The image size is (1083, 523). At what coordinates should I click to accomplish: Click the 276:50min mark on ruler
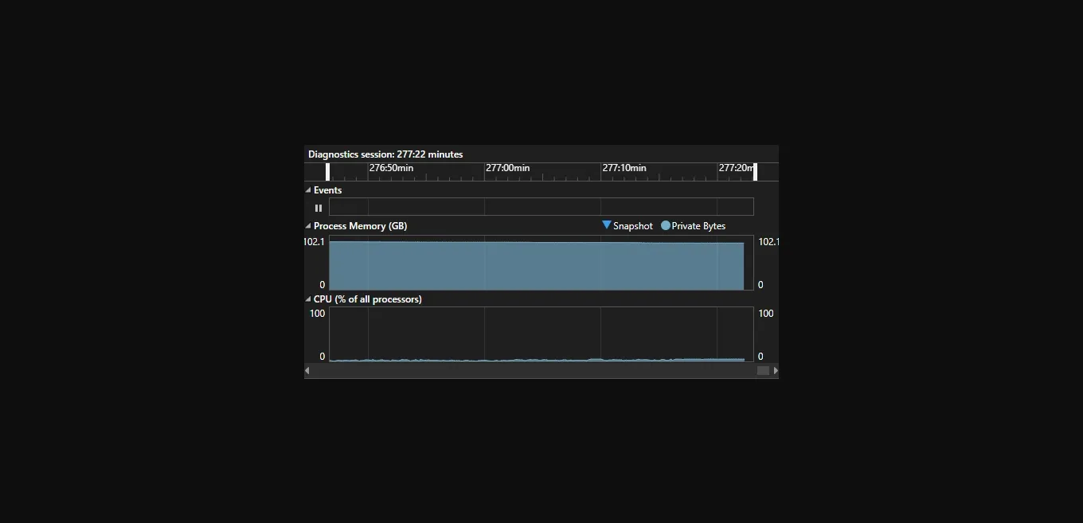[391, 169]
